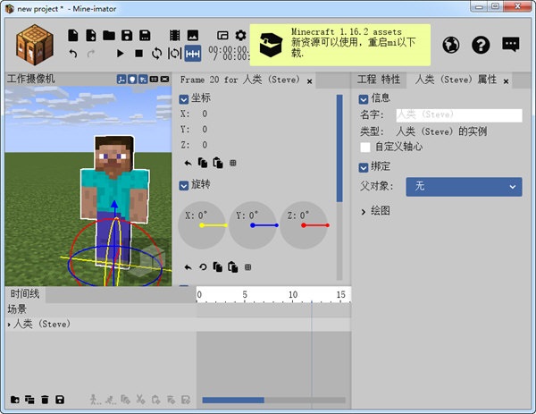Click the feedback speech bubble icon
The height and width of the screenshot is (414, 536).
click(x=510, y=45)
